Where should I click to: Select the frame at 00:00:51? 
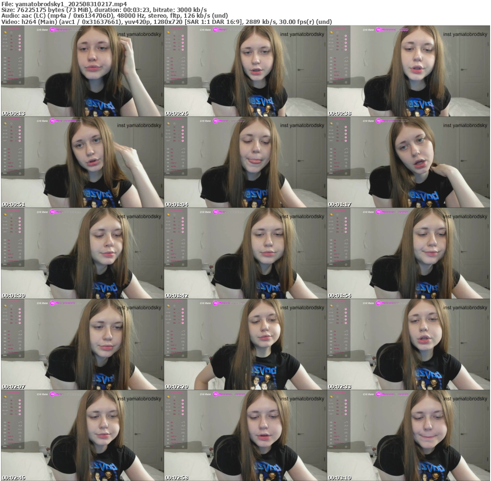(82, 162)
